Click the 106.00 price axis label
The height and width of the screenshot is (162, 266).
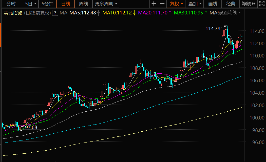point(257,80)
